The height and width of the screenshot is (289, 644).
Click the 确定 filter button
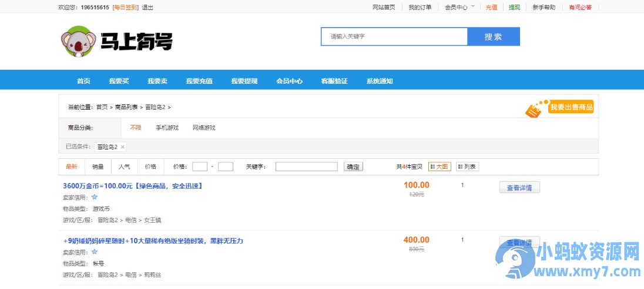click(353, 167)
